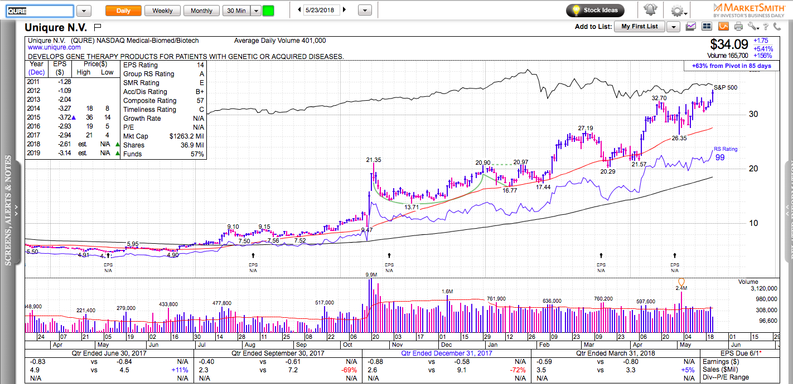Add stock to My First List
The image size is (793, 384).
pos(639,27)
